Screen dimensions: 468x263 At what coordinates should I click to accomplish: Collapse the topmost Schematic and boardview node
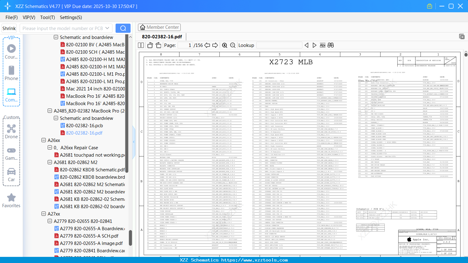click(x=56, y=37)
